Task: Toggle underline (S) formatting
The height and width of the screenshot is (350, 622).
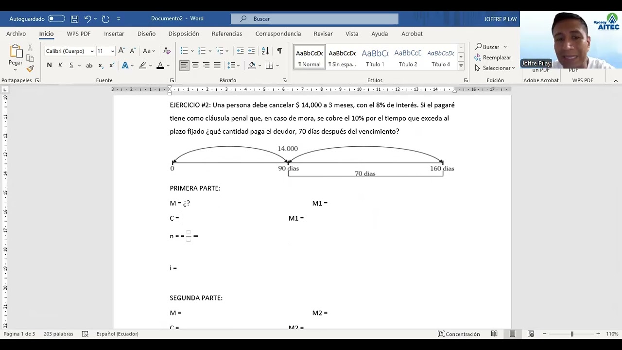Action: coord(71,65)
